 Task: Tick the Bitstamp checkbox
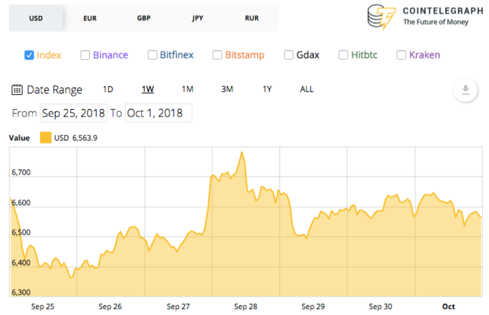(x=217, y=55)
